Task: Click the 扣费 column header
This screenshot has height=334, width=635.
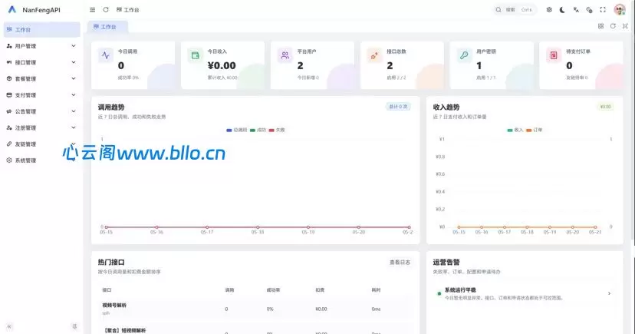Action: (320, 289)
